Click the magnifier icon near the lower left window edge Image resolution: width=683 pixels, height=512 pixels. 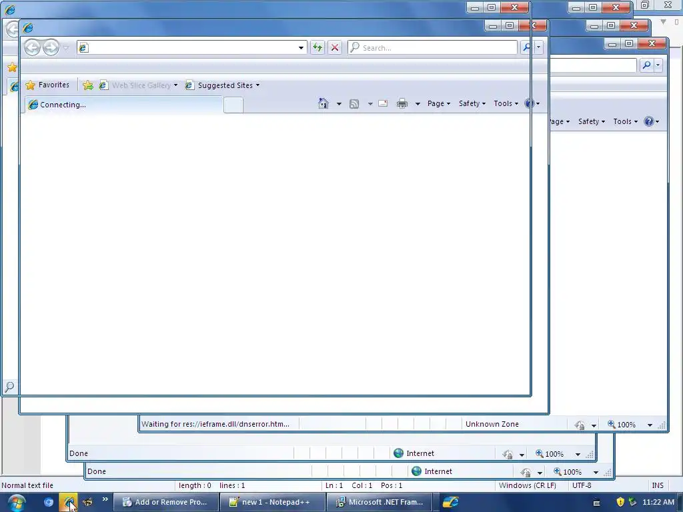click(9, 386)
